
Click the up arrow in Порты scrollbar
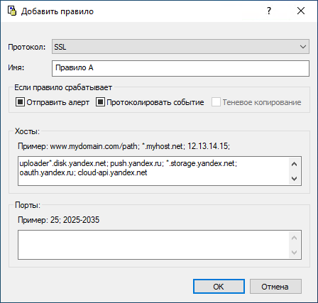coord(294,238)
